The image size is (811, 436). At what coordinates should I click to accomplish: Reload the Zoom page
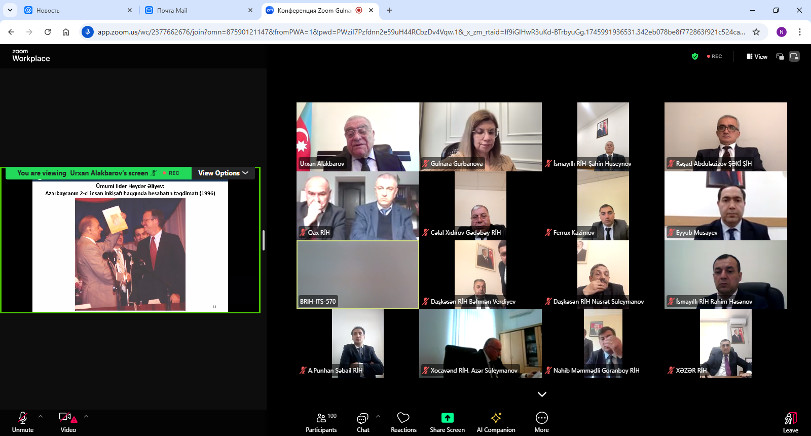(48, 32)
